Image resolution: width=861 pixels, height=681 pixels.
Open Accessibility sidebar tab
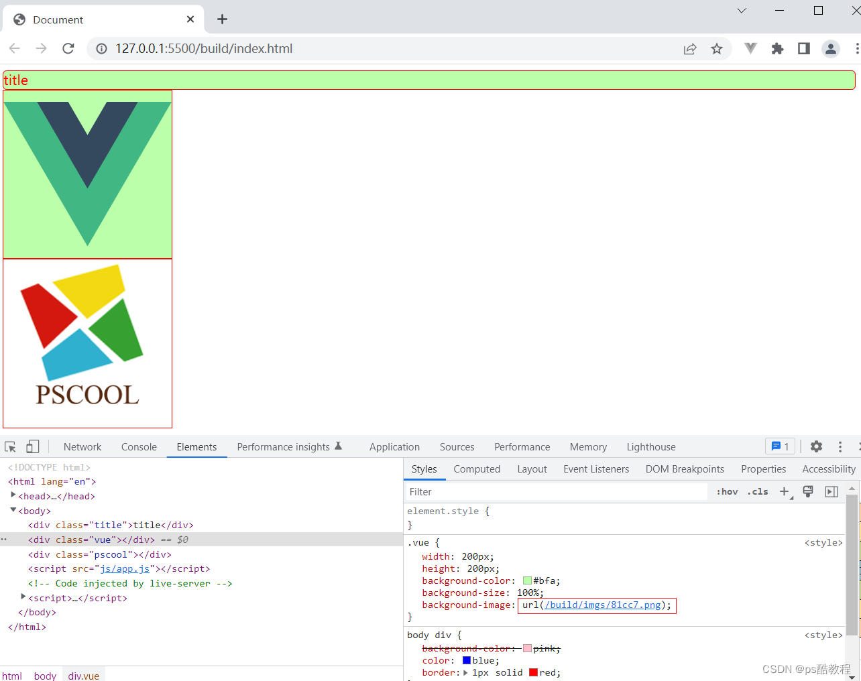(829, 469)
